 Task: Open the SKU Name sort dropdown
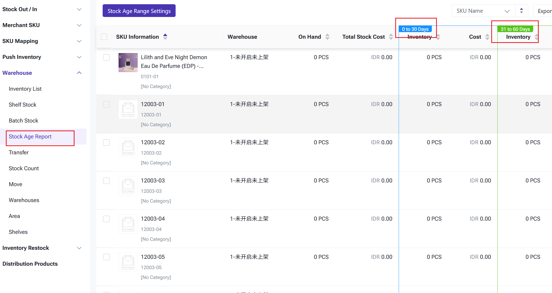pos(483,11)
